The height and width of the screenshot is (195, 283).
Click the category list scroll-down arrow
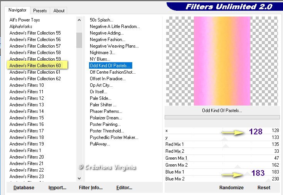coord(79,178)
